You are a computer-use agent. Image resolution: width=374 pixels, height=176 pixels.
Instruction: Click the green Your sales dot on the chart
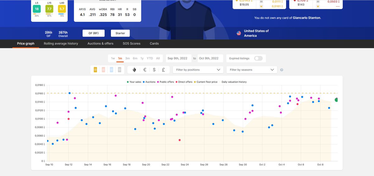point(337,100)
